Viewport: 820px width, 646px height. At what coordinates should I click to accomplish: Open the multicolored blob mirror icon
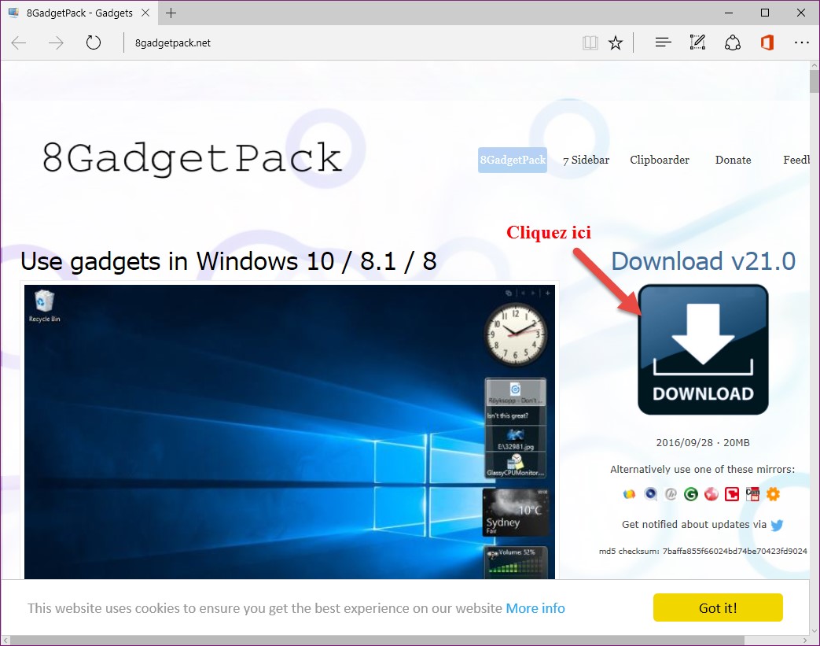tap(629, 493)
